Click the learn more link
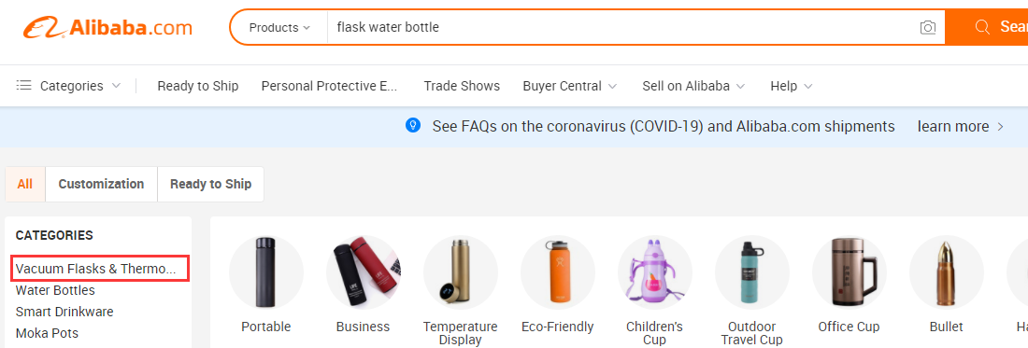 961,126
